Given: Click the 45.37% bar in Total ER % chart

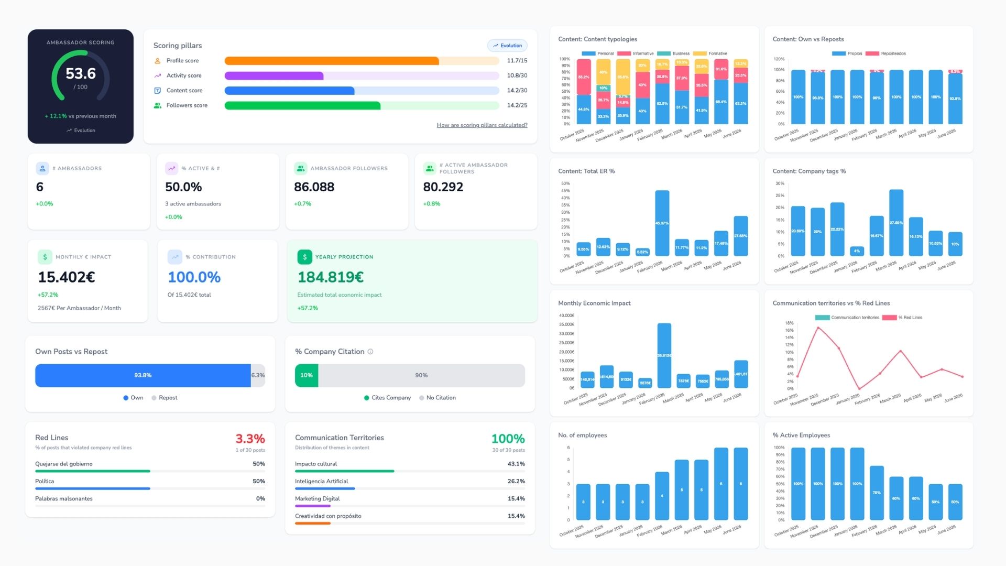Looking at the screenshot, I should pyautogui.click(x=662, y=223).
